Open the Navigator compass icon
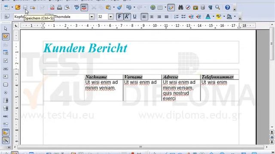Viewport: 275px width, 154px height. (x=188, y=7)
